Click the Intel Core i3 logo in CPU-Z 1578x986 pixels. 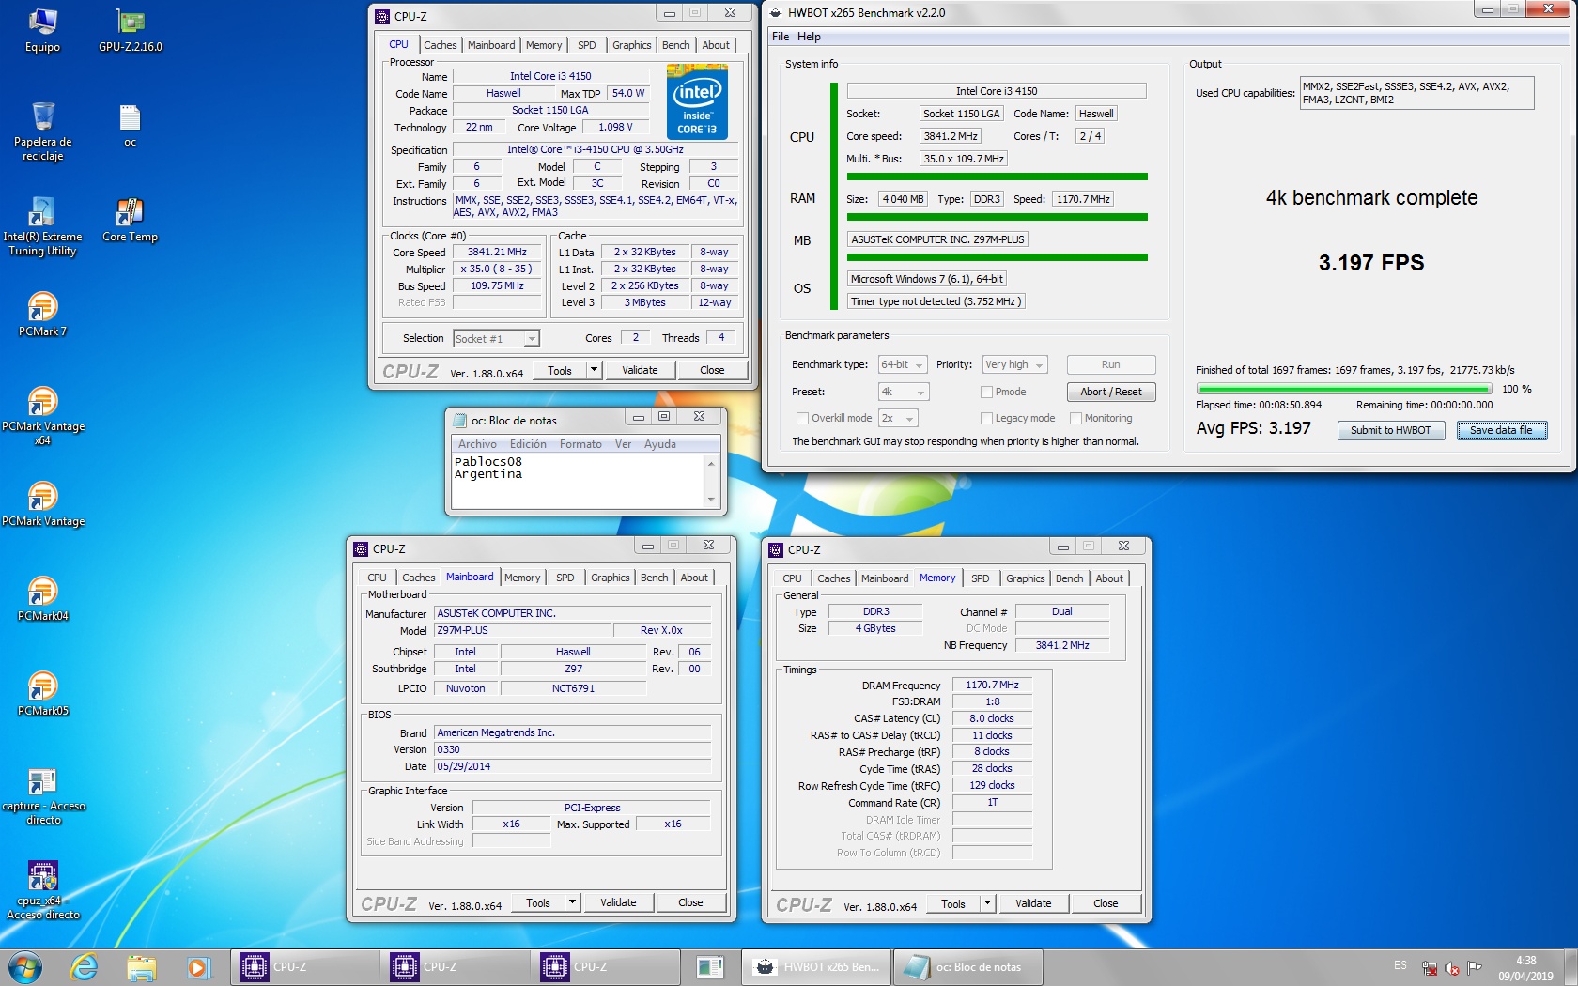click(x=697, y=101)
